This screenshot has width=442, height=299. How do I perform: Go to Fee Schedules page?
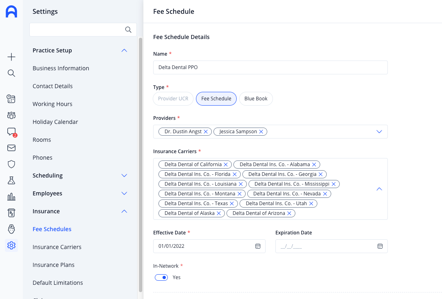(x=52, y=229)
